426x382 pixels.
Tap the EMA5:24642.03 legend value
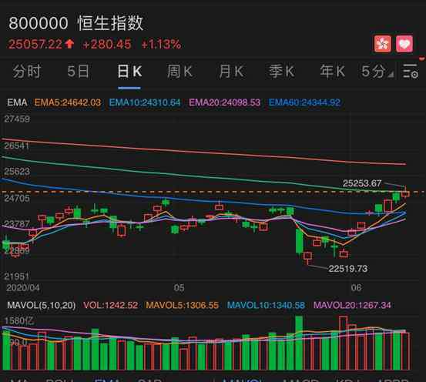[x=68, y=102]
